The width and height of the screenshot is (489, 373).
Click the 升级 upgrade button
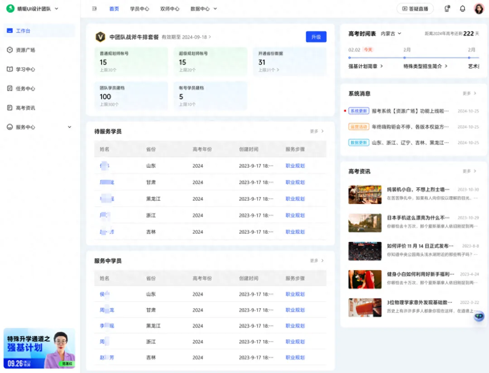pos(316,37)
